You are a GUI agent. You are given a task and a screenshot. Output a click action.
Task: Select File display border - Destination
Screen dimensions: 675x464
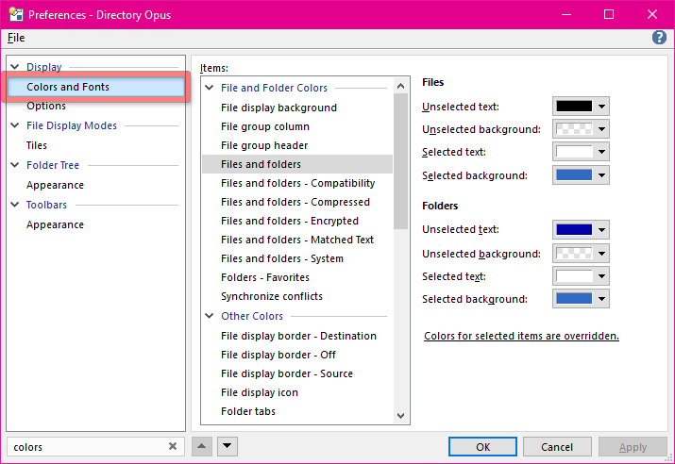pyautogui.click(x=297, y=336)
